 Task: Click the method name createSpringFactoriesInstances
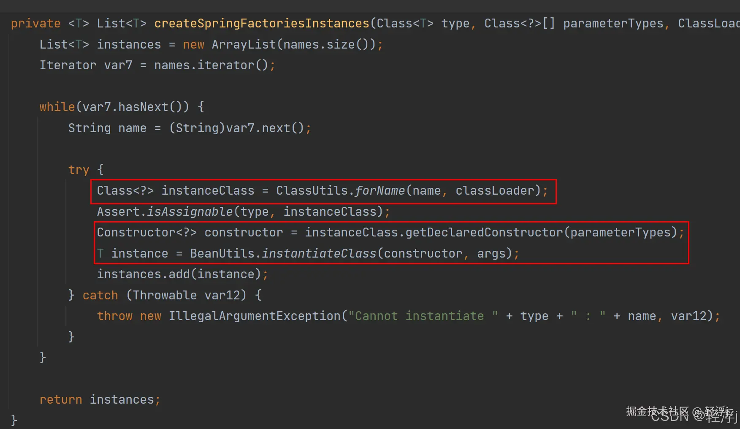tap(262, 24)
